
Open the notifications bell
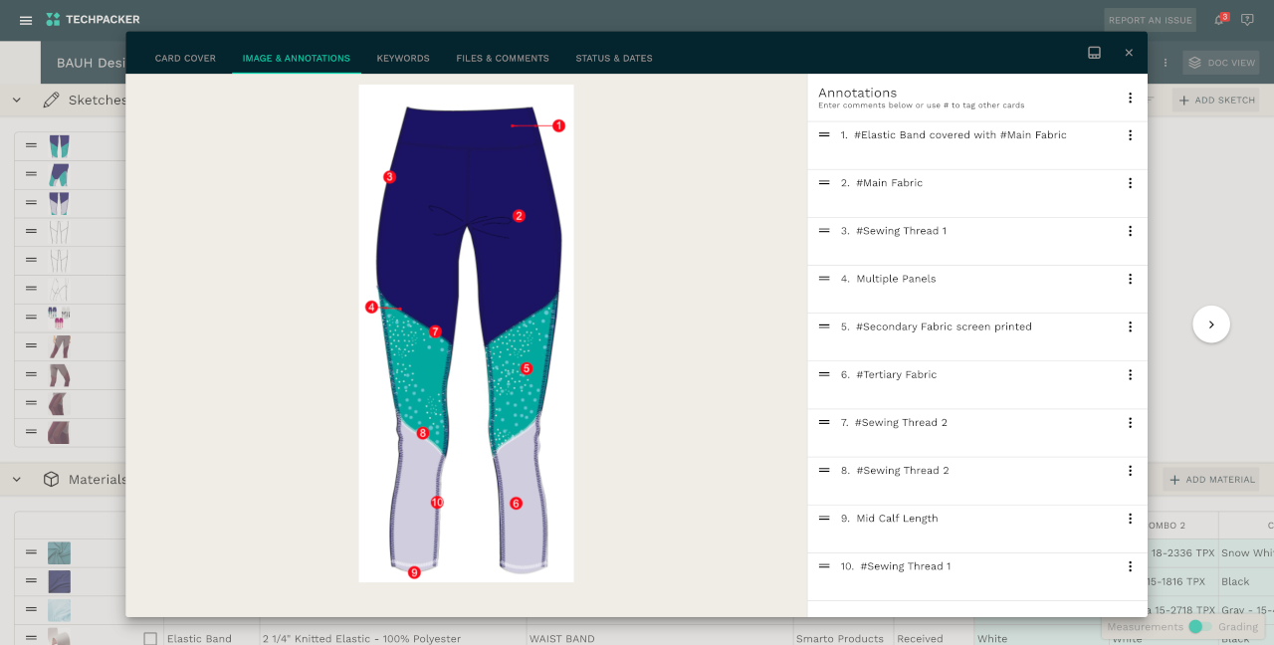coord(1219,20)
